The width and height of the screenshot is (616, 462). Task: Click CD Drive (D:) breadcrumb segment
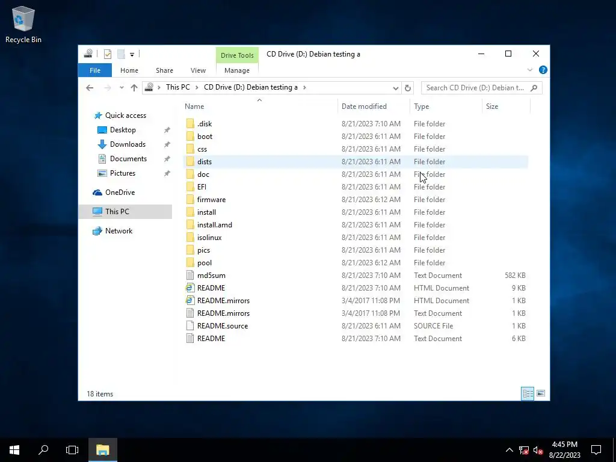[x=251, y=87]
